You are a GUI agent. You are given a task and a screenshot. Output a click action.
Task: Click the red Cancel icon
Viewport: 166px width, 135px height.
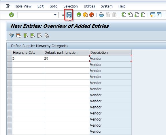92,15
